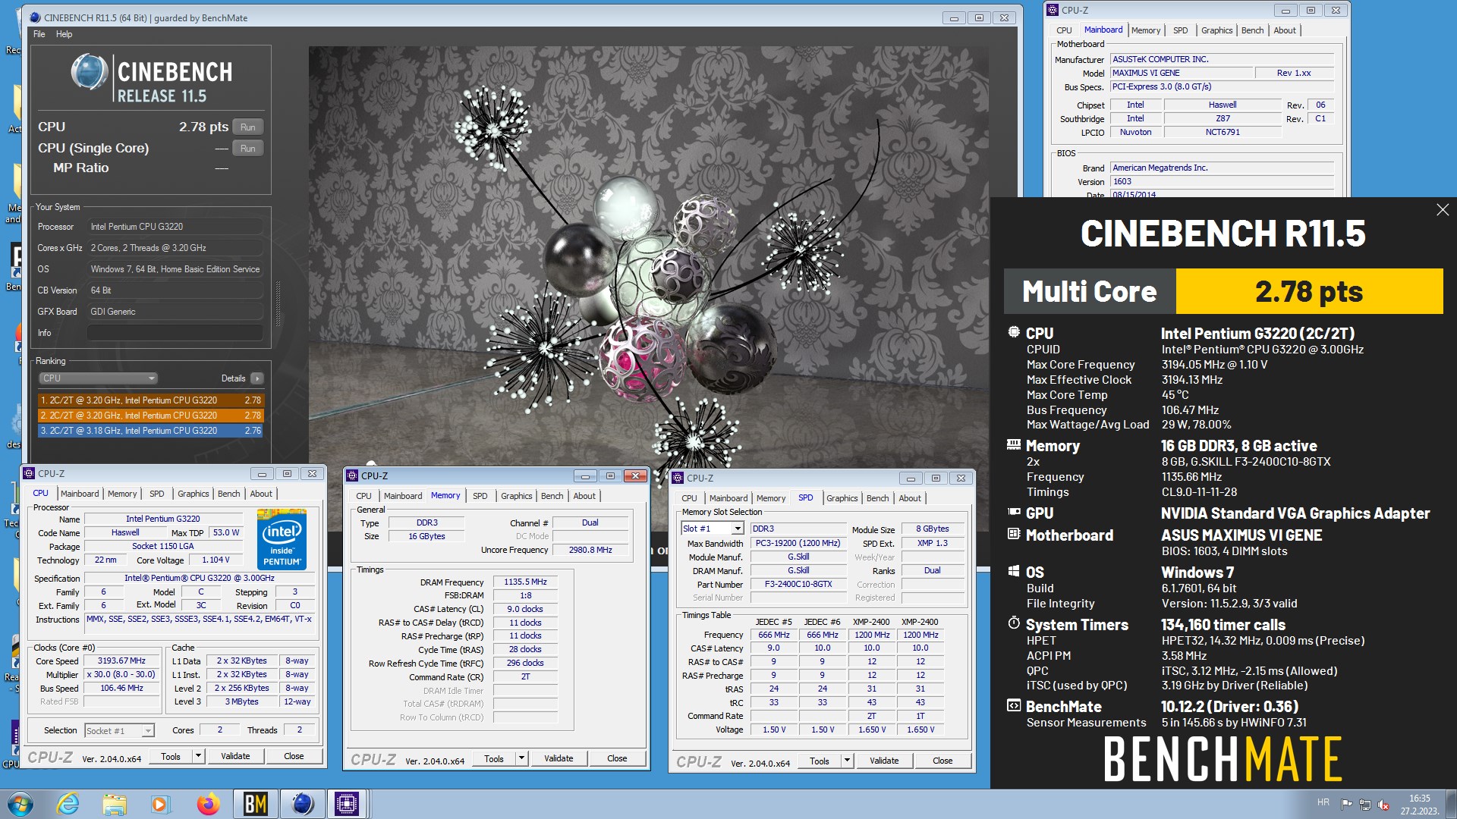The image size is (1457, 819).
Task: Close the BenchMate result overlay
Action: (1443, 210)
